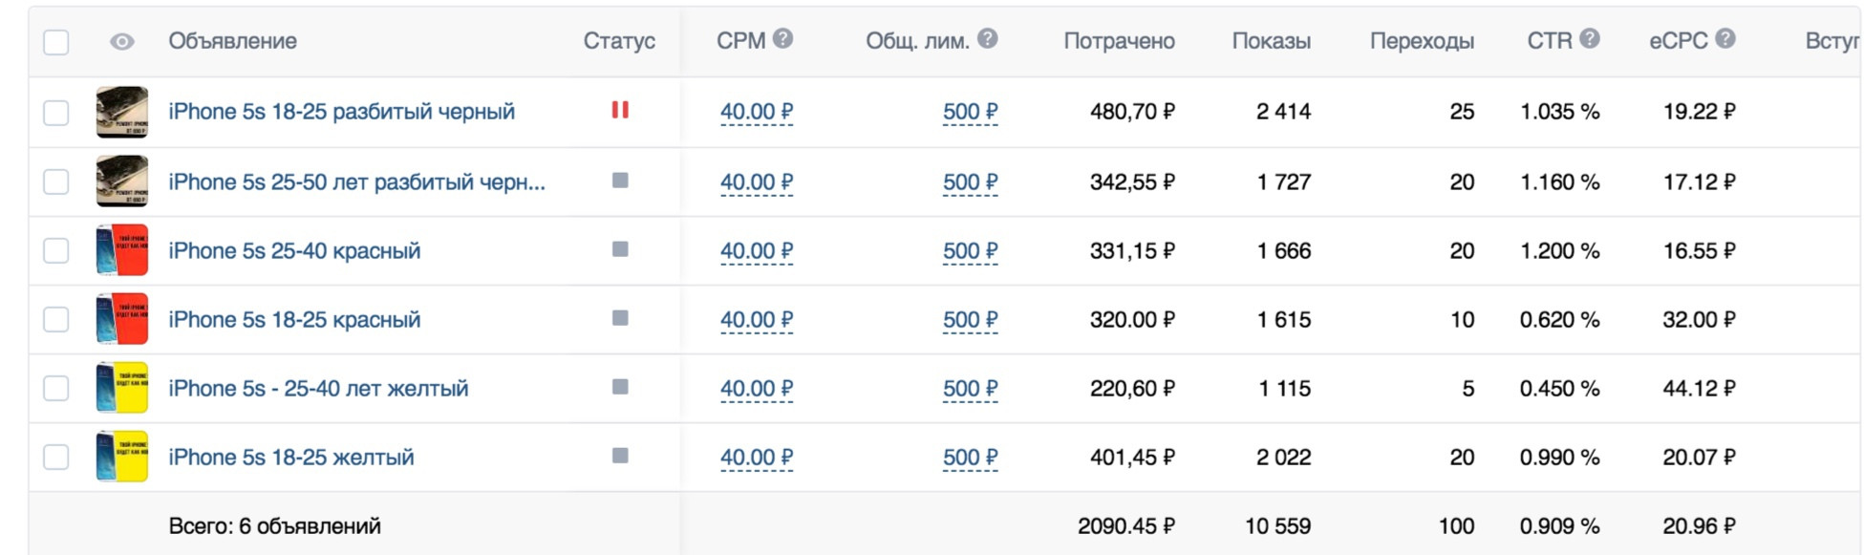Click the stopped status icon for 18-25 желтый
The width and height of the screenshot is (1864, 555).
point(620,456)
